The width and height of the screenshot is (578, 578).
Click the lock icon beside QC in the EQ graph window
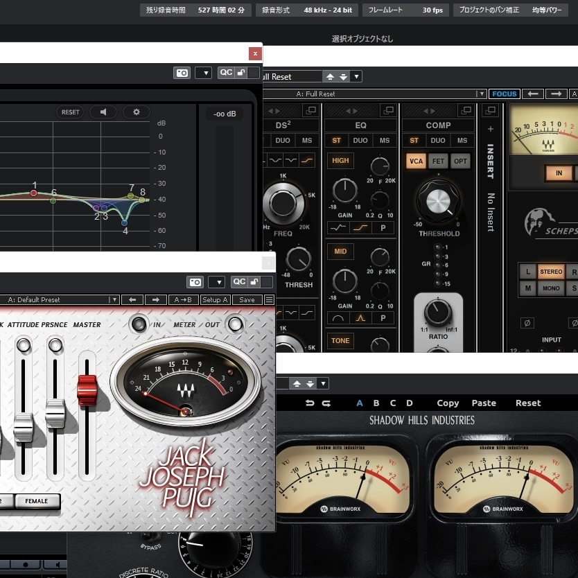241,72
